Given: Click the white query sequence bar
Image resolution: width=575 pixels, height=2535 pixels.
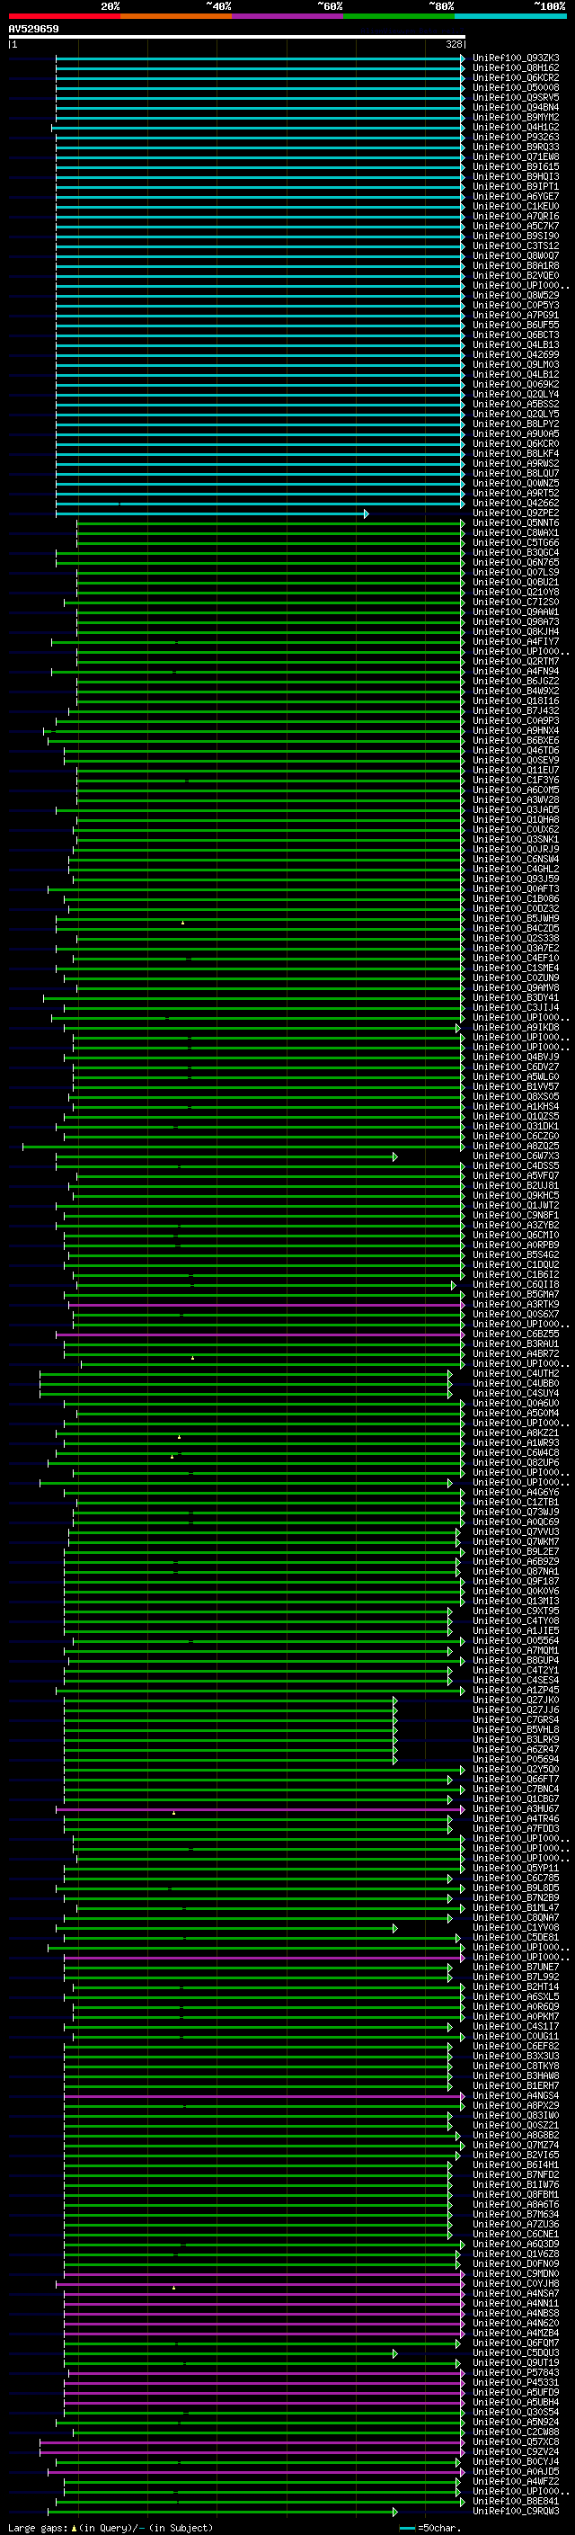Looking at the screenshot, I should [237, 38].
